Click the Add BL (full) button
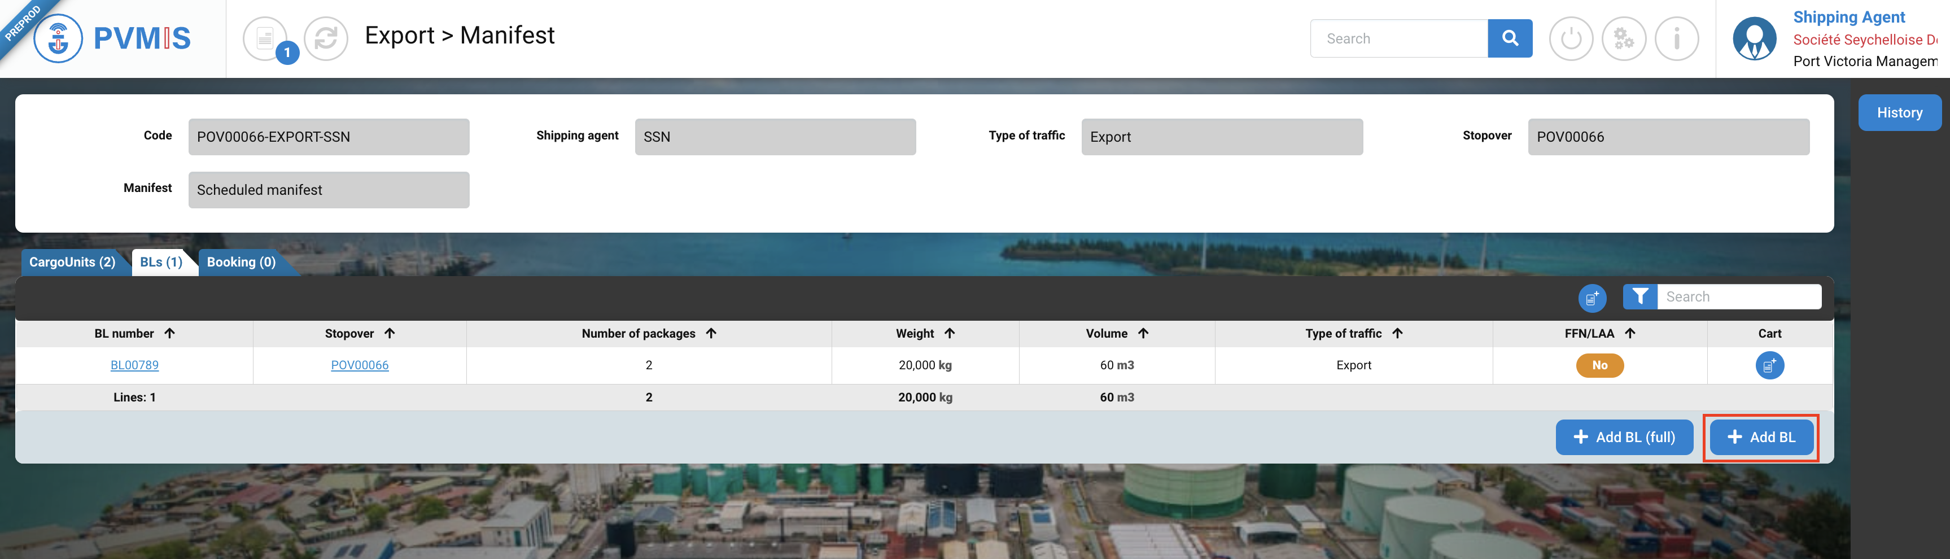 [x=1624, y=437]
